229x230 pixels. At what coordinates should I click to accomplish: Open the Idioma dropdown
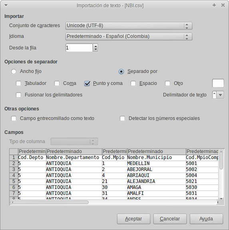pyautogui.click(x=129, y=36)
